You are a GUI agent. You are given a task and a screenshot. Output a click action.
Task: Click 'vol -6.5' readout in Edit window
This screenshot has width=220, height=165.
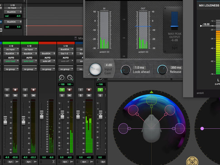(13, 16)
